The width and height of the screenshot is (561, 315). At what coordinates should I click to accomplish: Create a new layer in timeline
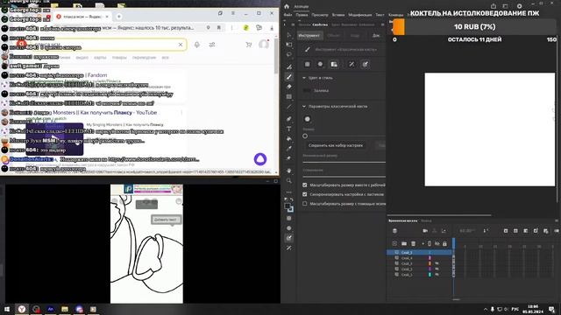click(x=394, y=243)
